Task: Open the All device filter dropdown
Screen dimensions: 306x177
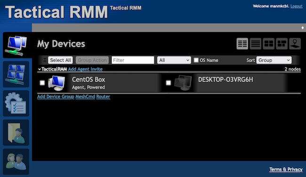Action: click(174, 60)
